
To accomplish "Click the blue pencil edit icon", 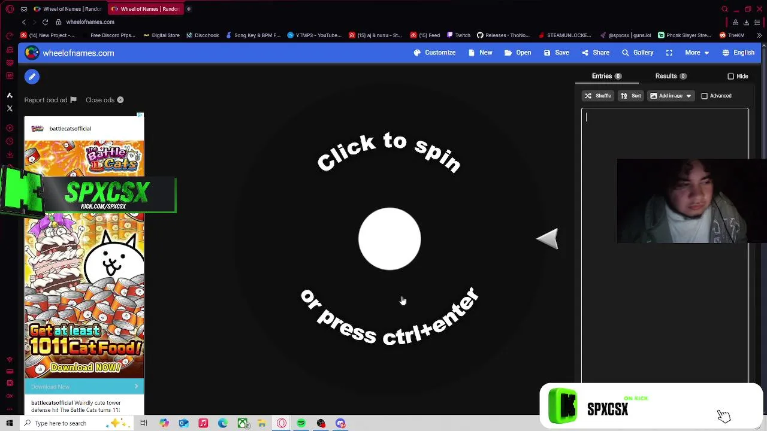I will click(x=32, y=77).
